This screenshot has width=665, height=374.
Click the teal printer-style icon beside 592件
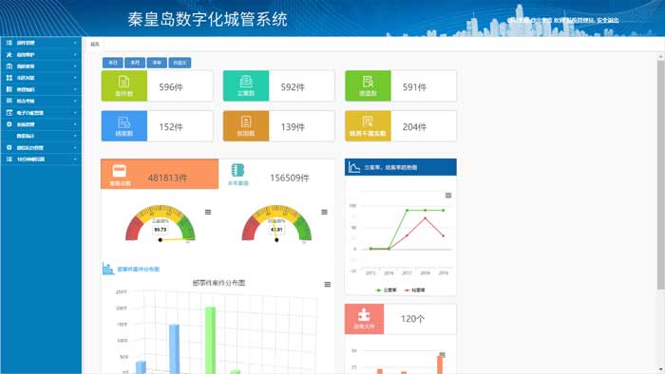pyautogui.click(x=246, y=82)
